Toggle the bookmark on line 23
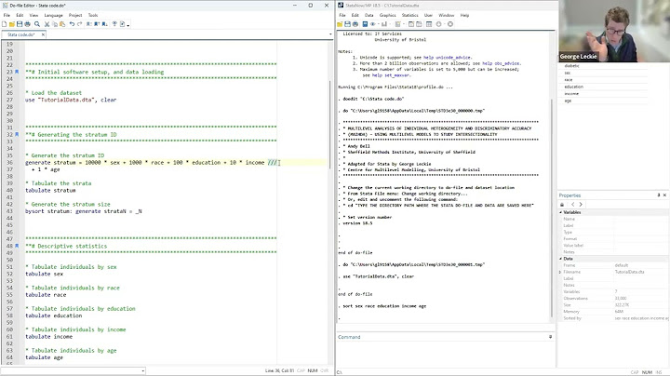 point(17,72)
